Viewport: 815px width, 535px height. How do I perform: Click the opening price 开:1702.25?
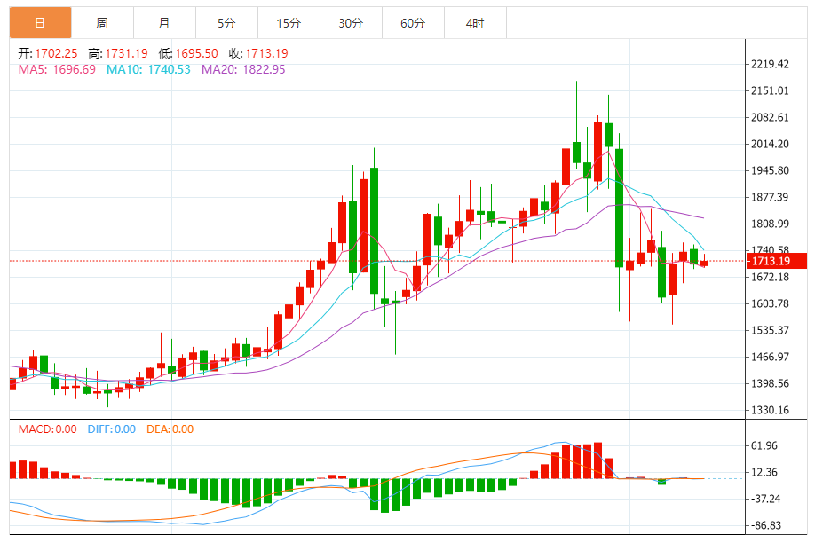coord(48,53)
